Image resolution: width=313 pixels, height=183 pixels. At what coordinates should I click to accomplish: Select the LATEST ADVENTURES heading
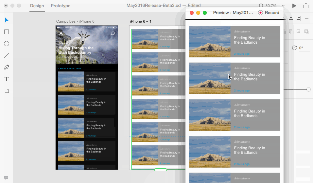point(70,69)
